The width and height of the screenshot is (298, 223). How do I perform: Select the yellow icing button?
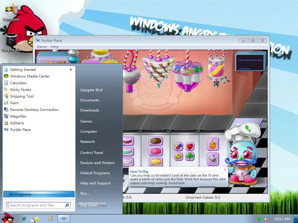point(156,162)
